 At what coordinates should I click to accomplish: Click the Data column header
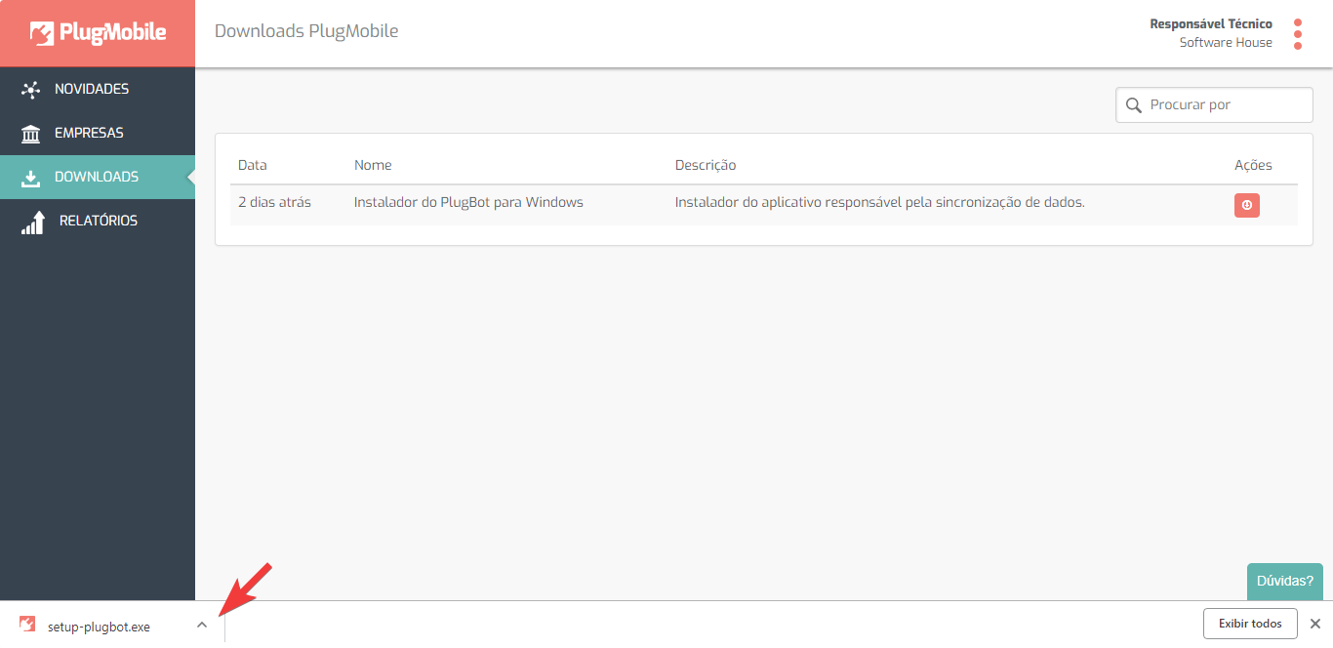[252, 165]
